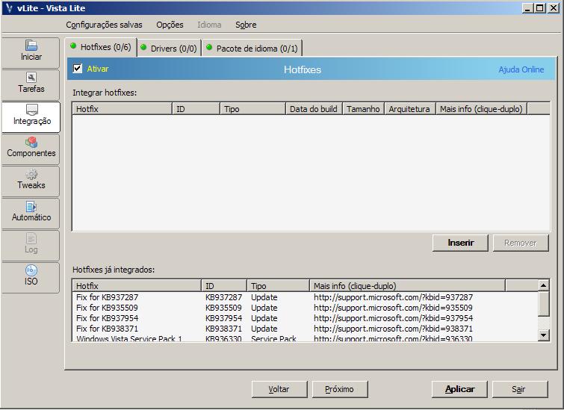The width and height of the screenshot is (564, 410).
Task: Click integrated list Mais info header
Action: (408, 286)
